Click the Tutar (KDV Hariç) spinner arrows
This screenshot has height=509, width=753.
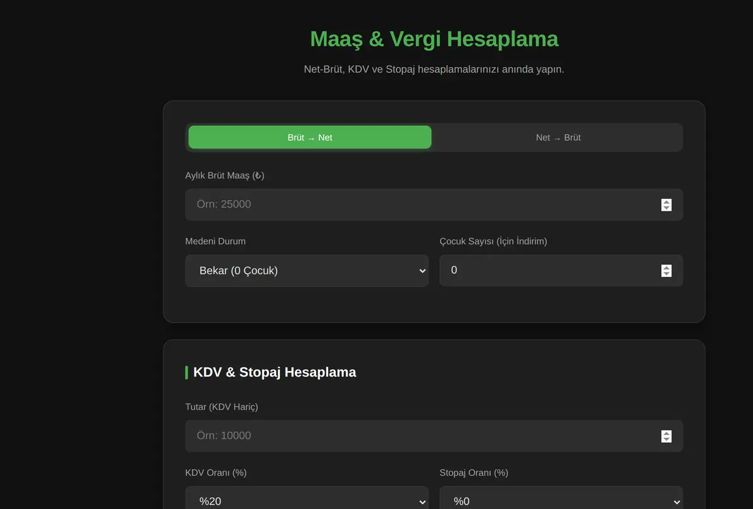tap(666, 436)
